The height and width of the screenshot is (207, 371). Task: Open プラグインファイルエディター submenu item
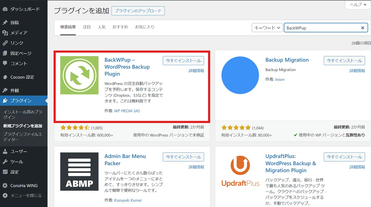[23, 137]
